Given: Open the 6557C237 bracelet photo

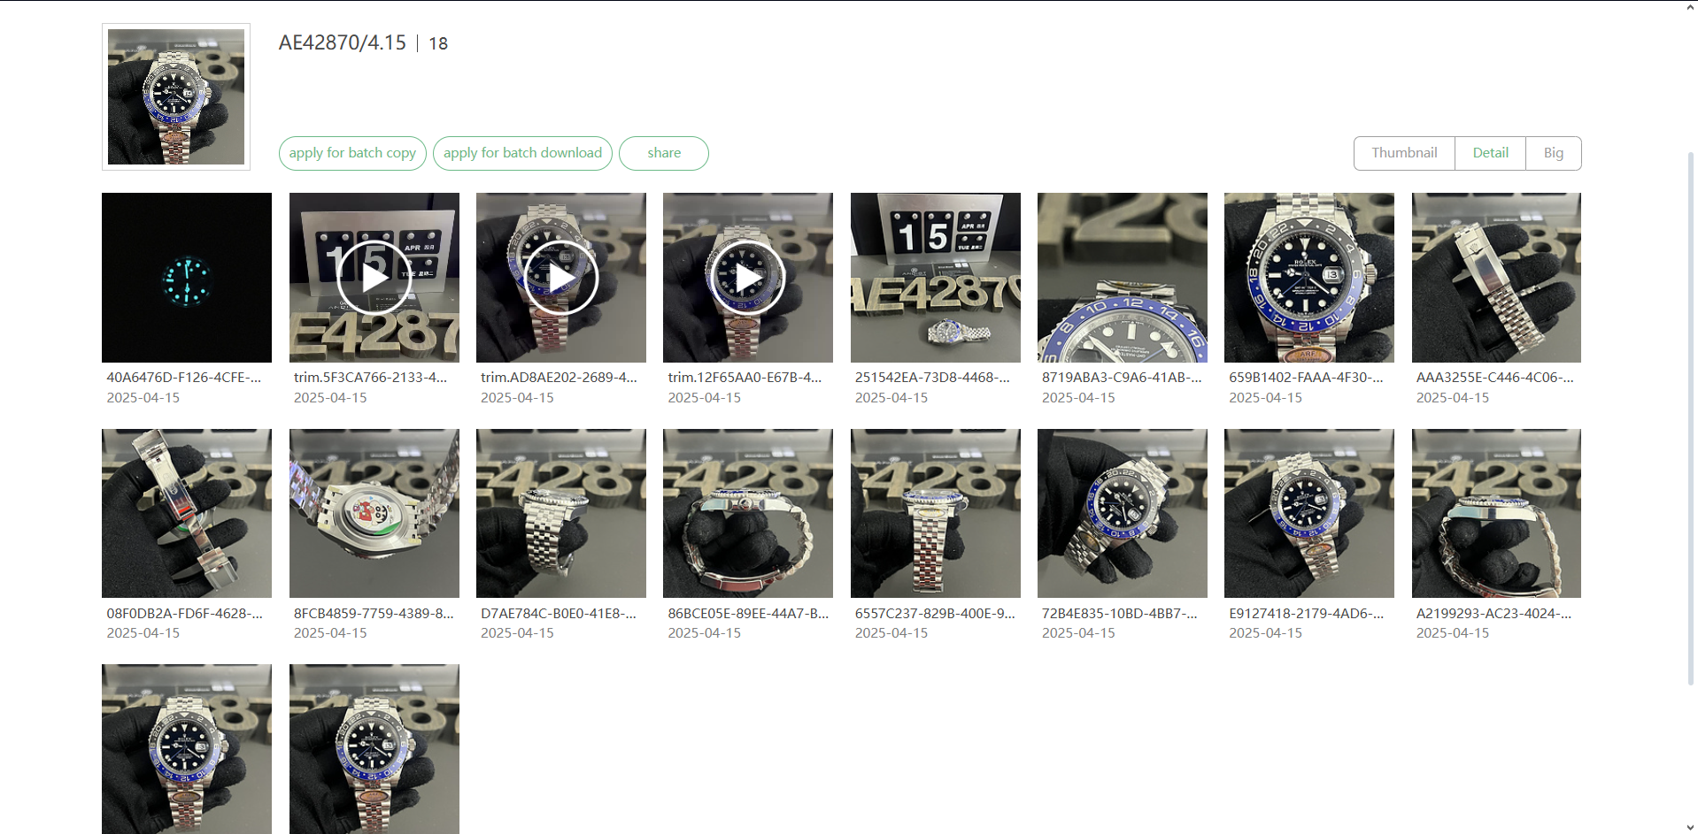Looking at the screenshot, I should (x=936, y=514).
